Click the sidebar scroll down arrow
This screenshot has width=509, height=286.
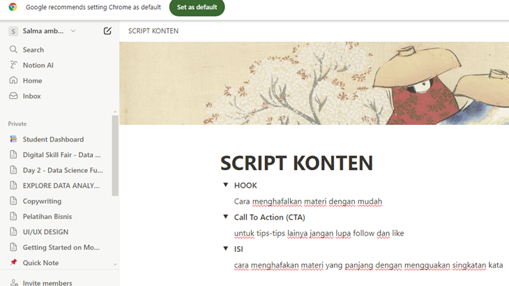tap(115, 264)
